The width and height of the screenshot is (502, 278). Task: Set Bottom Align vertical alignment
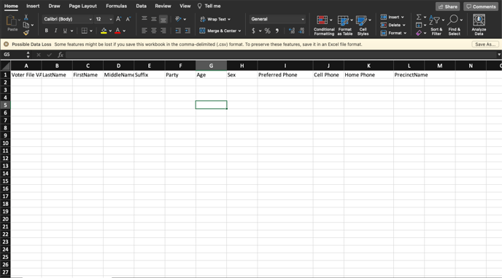point(163,20)
